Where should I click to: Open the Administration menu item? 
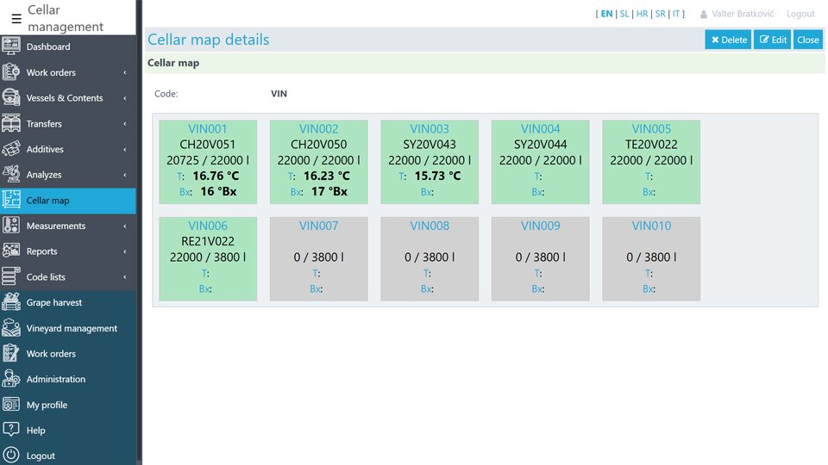56,380
